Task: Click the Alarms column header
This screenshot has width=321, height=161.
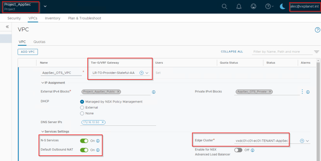Action: pos(306,62)
